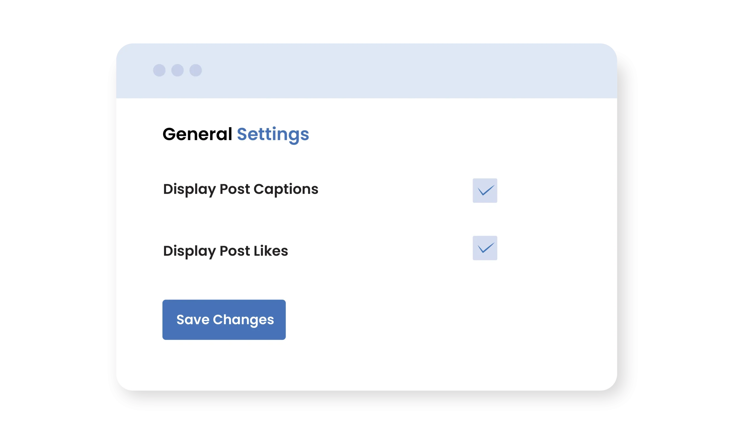
Task: Click the word "Changes" on the blue button
Action: coord(243,320)
